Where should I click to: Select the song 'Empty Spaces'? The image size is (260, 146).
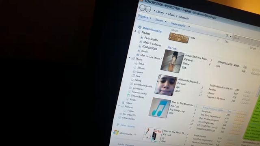tap(199, 136)
